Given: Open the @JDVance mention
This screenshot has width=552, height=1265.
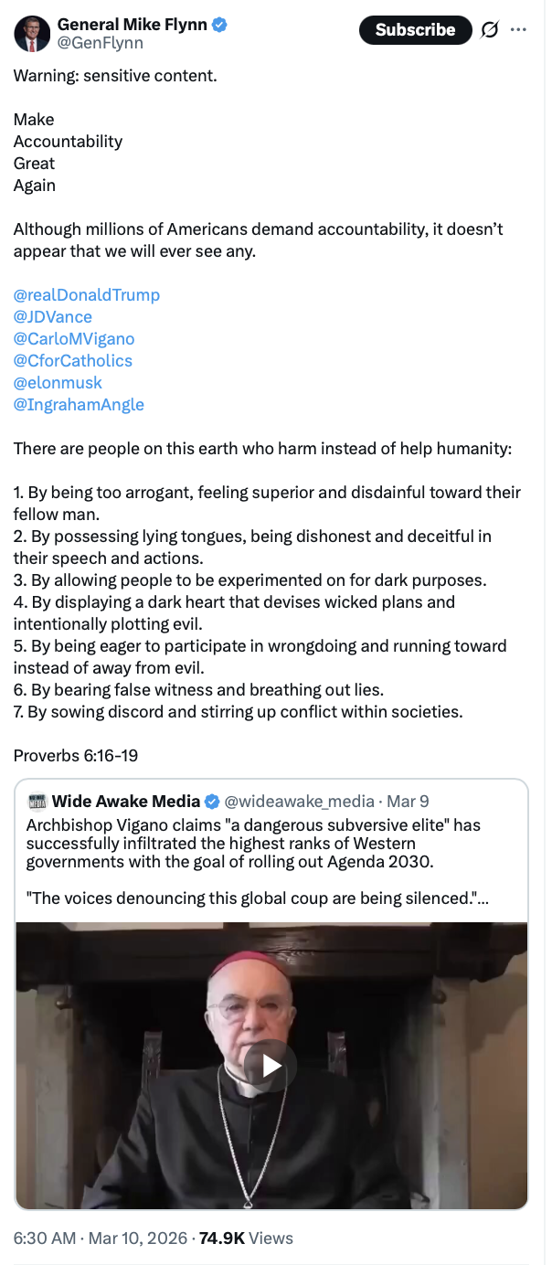Looking at the screenshot, I should (53, 316).
